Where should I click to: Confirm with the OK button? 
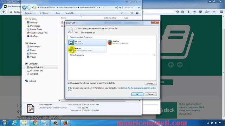pos(137,94)
